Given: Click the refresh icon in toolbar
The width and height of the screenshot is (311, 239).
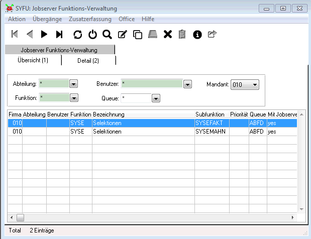Looking at the screenshot, I should coord(77,34).
